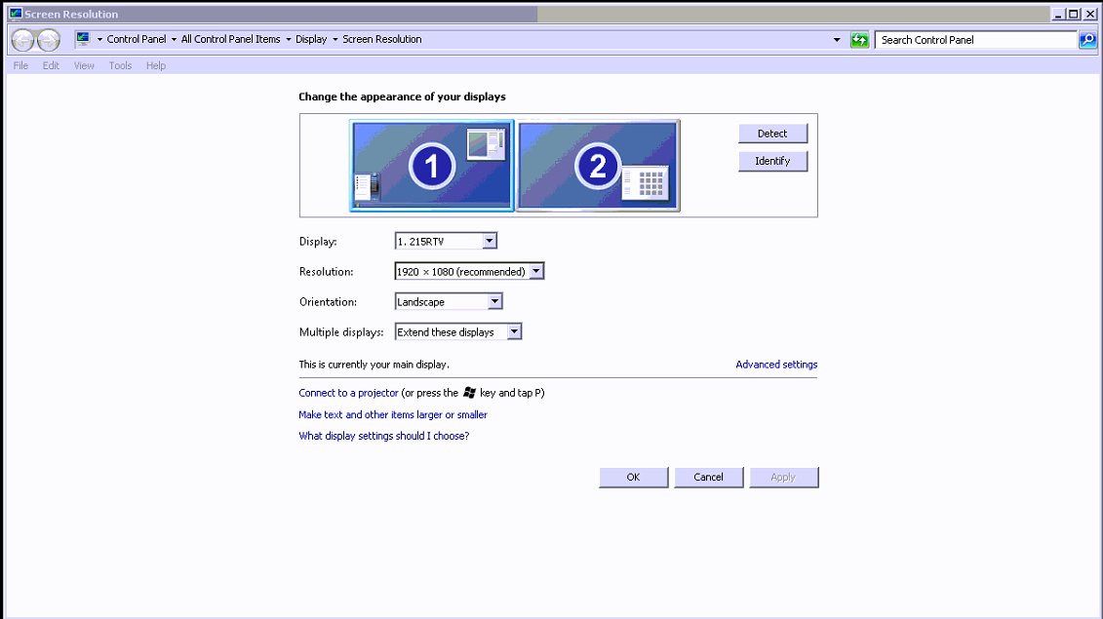Click the refresh icon beside address bar
Viewport: 1103px width, 619px height.
click(x=859, y=40)
